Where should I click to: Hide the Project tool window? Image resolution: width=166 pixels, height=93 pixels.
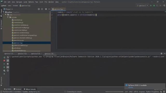[49, 9]
